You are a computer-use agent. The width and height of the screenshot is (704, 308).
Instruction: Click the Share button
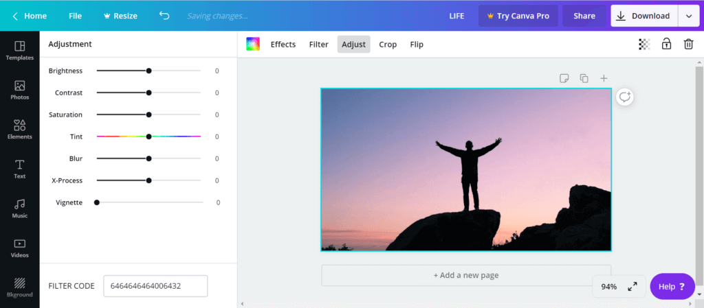click(x=584, y=16)
